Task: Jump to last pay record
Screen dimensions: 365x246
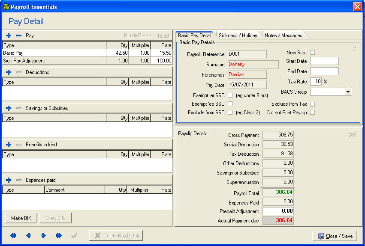Action: point(59,235)
